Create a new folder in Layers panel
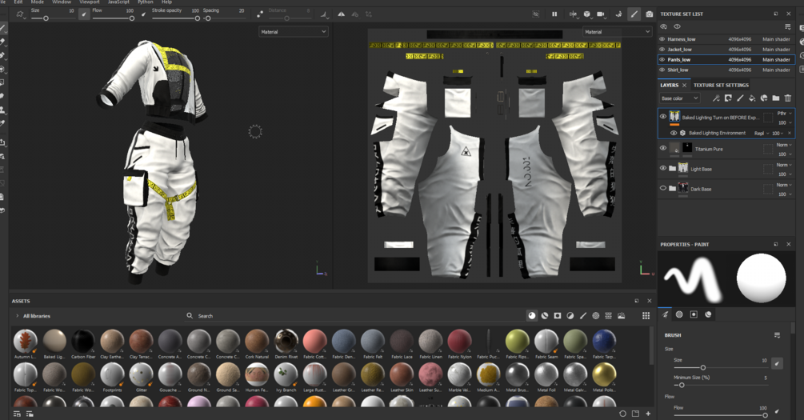Screen dimensions: 804x420 pyautogui.click(x=776, y=98)
